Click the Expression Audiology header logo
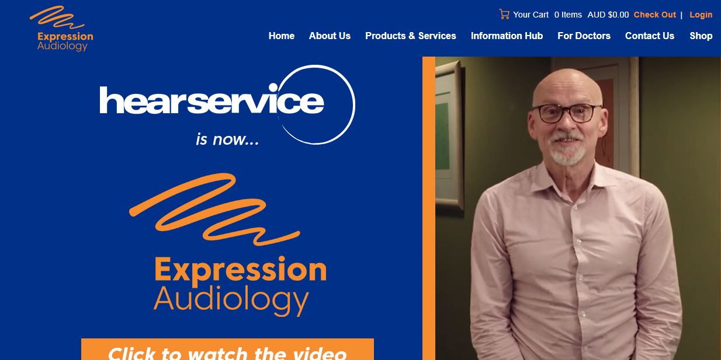This screenshot has height=360, width=721. tap(61, 29)
